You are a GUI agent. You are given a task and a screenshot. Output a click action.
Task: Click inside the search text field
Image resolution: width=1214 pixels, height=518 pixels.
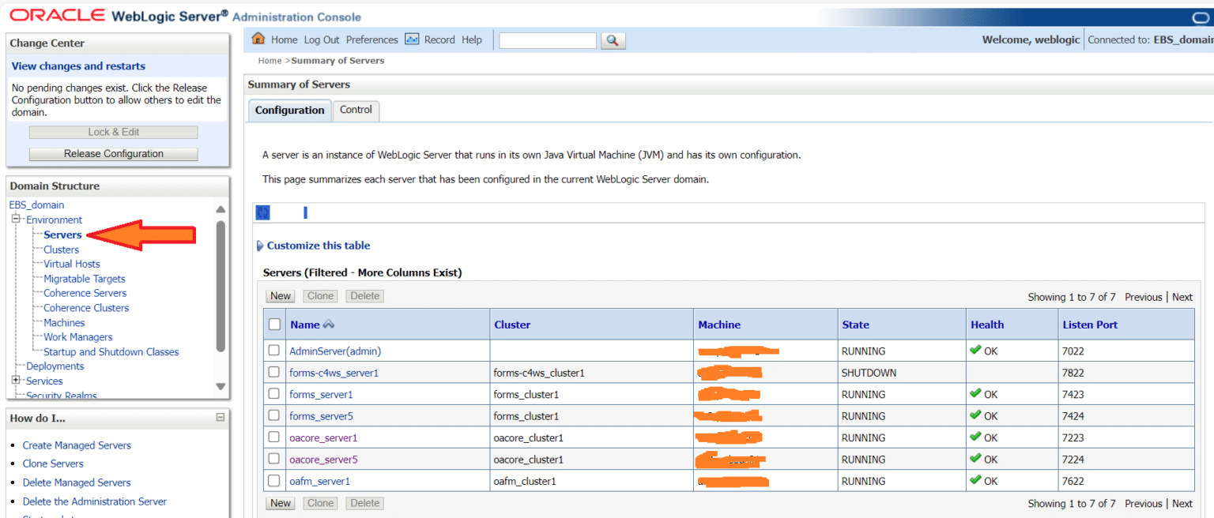pyautogui.click(x=547, y=39)
